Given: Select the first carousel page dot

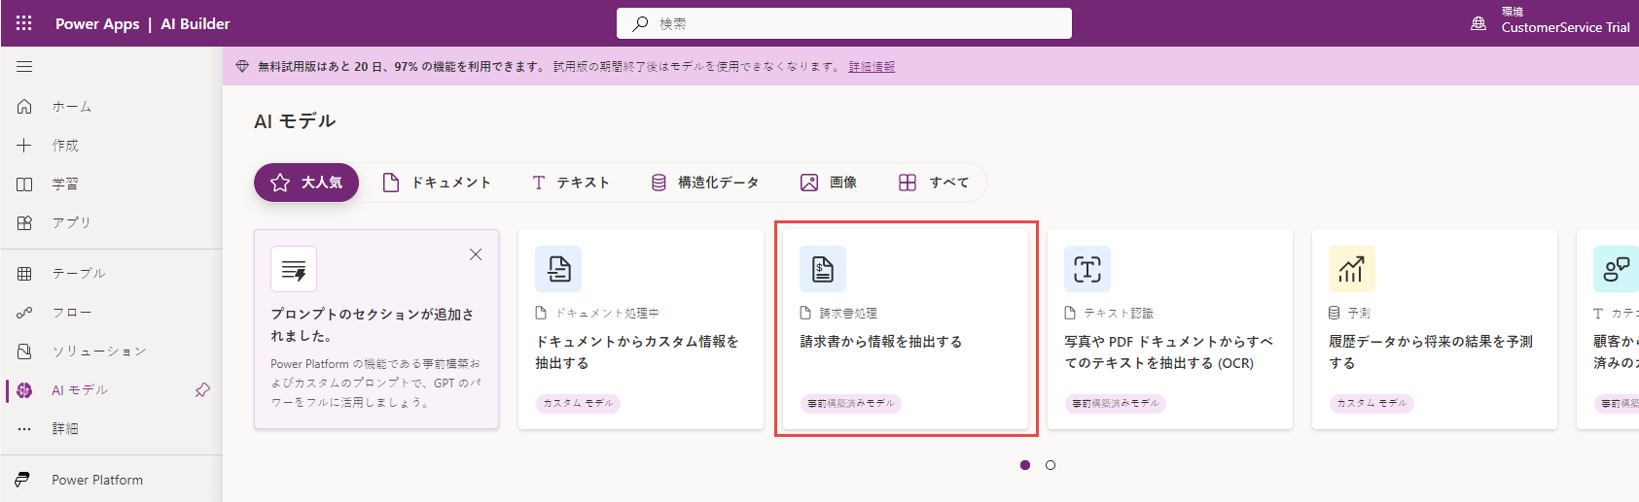Looking at the screenshot, I should pos(1025,465).
